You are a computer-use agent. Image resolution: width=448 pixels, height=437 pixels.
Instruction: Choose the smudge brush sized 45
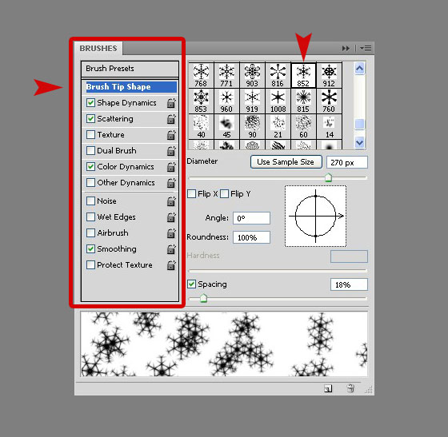click(x=226, y=127)
